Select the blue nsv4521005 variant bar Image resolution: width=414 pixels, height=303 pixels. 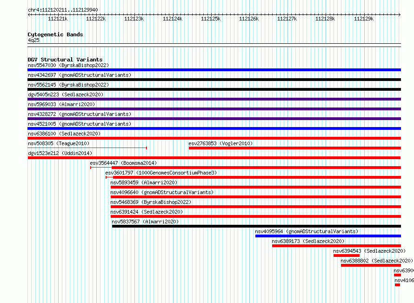coord(214,128)
